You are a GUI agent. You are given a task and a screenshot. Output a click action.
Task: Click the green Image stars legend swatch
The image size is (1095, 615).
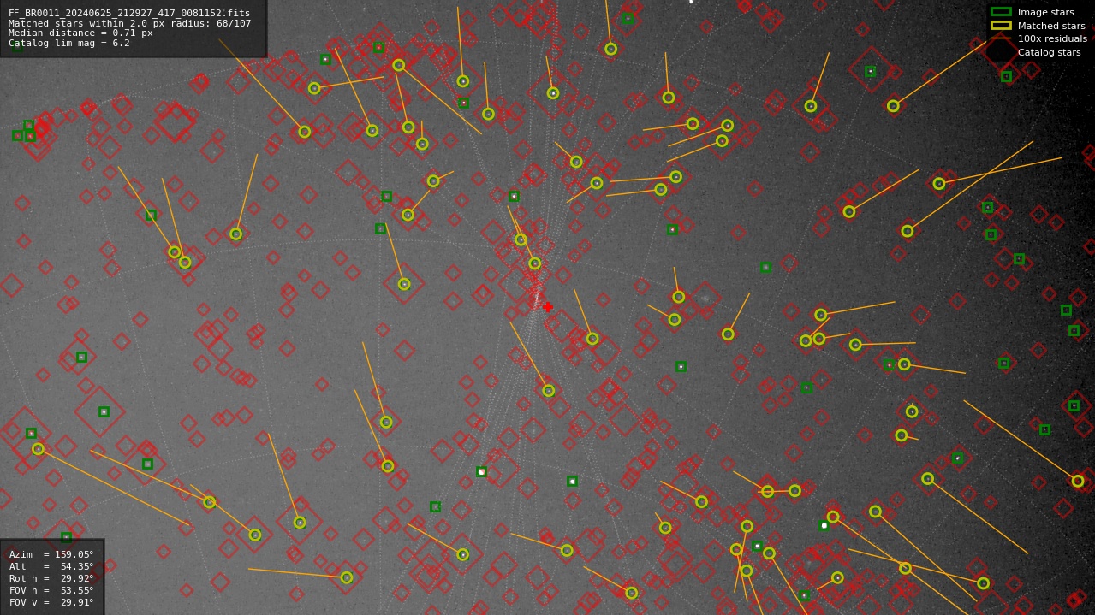coord(1001,12)
